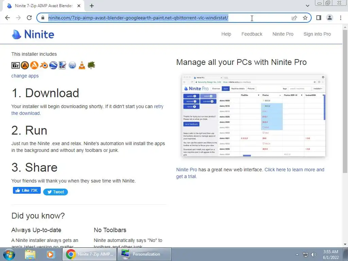Click the 7-Zip app icon
Viewport: 348px width, 261px height.
tap(16, 65)
